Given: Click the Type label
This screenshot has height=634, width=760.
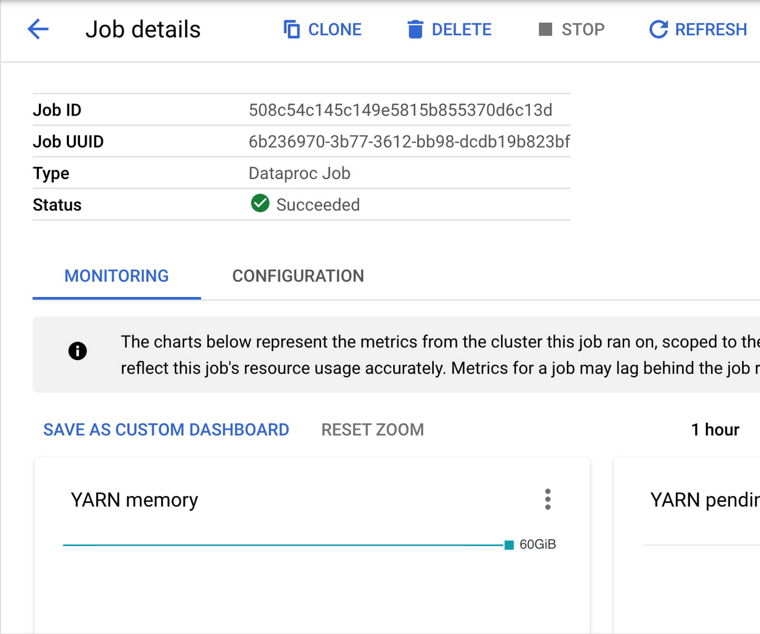Looking at the screenshot, I should [x=51, y=173].
